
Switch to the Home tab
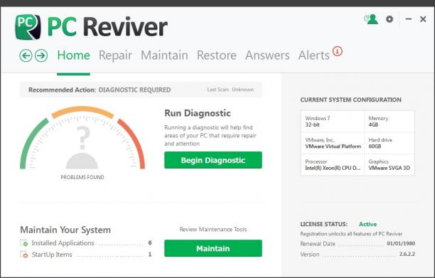(x=73, y=55)
